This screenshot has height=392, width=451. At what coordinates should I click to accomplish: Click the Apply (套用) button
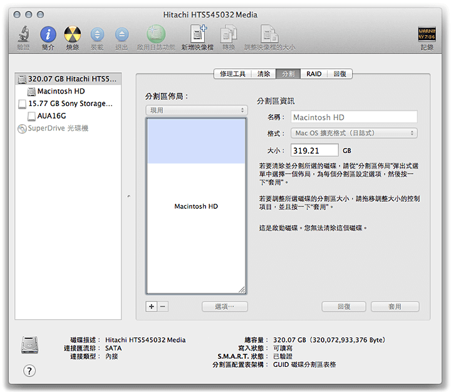tap(395, 307)
